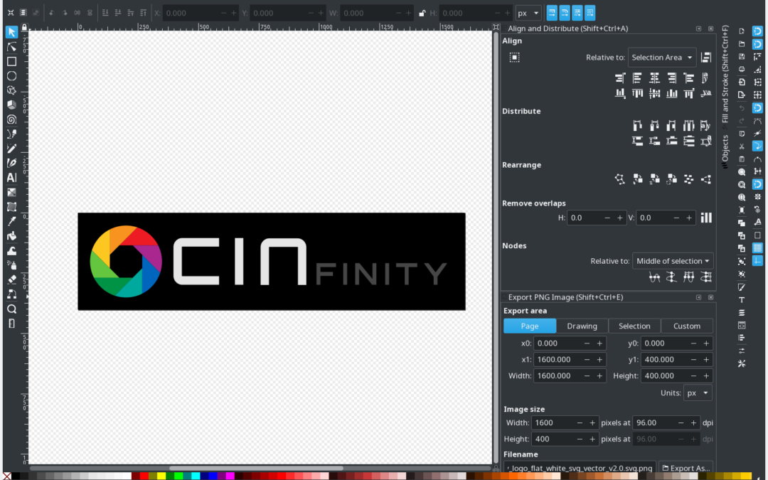This screenshot has height=480, width=768.
Task: Select the Node editing tool
Action: click(11, 47)
